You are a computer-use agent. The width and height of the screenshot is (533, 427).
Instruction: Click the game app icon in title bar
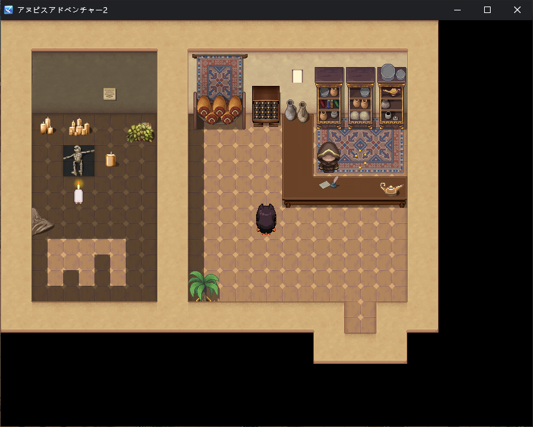pos(8,10)
